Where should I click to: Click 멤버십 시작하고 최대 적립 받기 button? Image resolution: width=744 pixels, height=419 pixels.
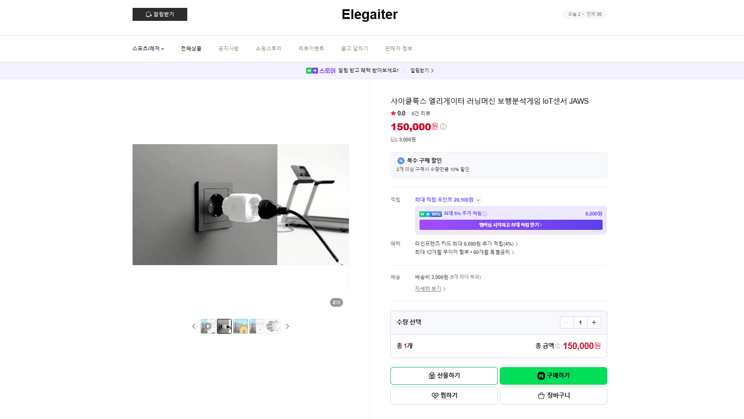[x=511, y=225]
